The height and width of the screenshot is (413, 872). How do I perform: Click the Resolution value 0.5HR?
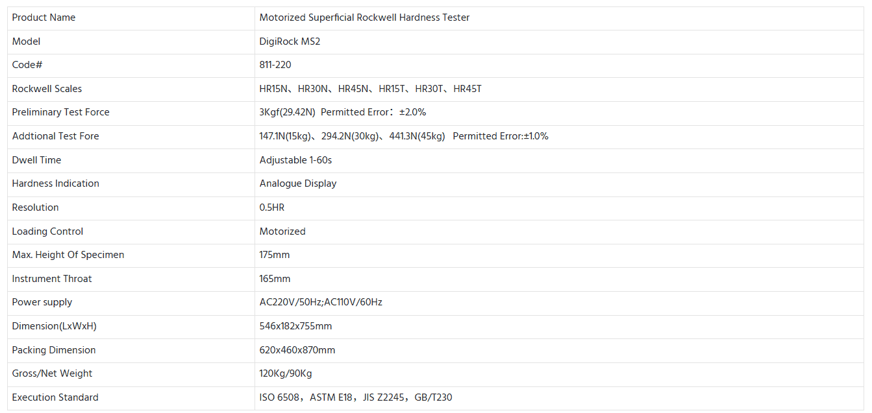(272, 207)
